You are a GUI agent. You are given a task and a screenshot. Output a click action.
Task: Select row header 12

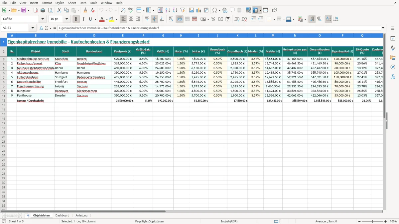click(4, 100)
